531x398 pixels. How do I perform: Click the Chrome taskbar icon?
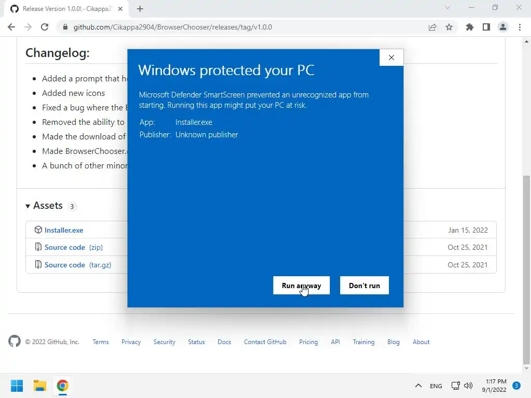tap(63, 386)
